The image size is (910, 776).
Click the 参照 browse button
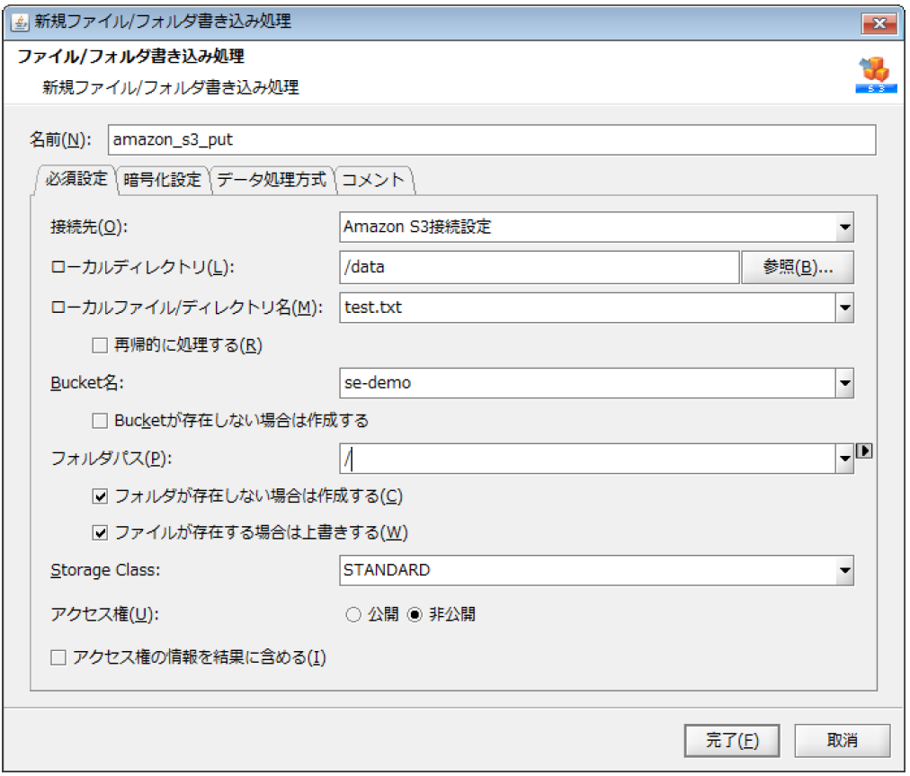pyautogui.click(x=797, y=267)
